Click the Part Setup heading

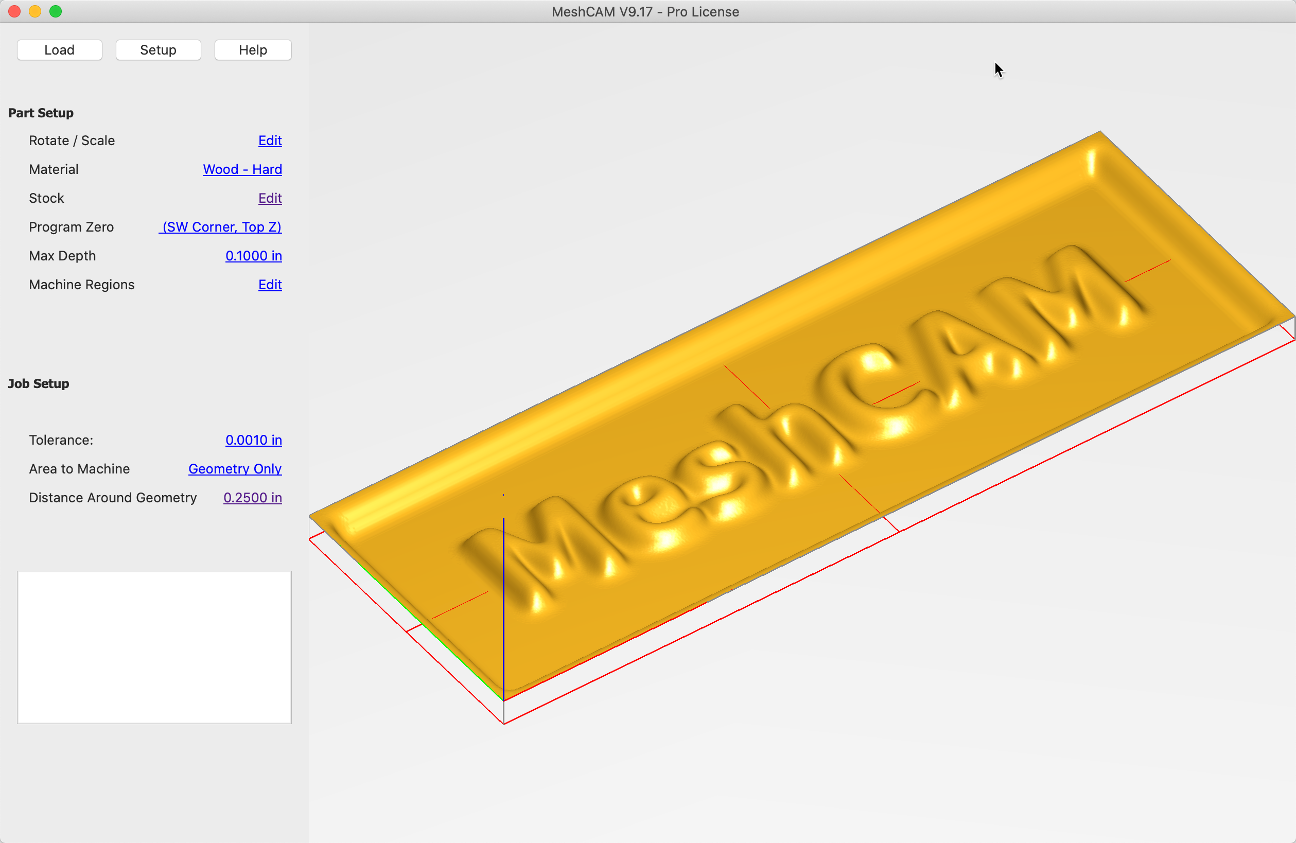pyautogui.click(x=41, y=113)
